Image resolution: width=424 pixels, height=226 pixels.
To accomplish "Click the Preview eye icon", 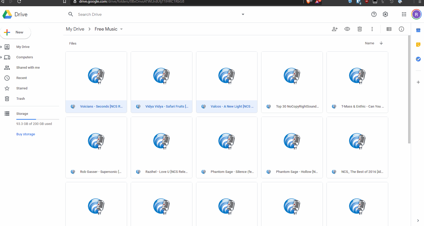I will tap(347, 29).
